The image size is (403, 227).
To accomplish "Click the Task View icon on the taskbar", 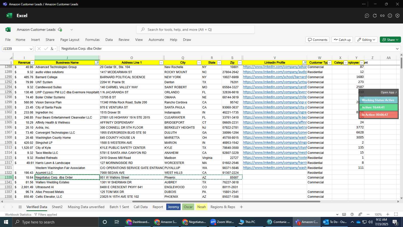I will tap(117, 222).
